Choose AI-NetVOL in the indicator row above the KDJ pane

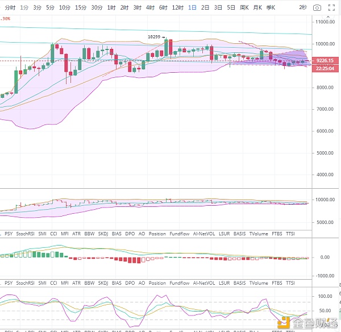click(204, 283)
